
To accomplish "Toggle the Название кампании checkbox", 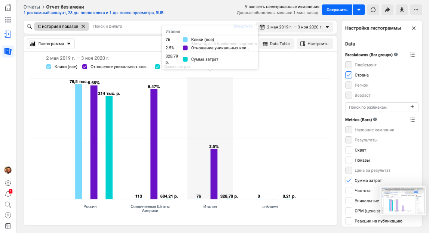I will pyautogui.click(x=349, y=130).
